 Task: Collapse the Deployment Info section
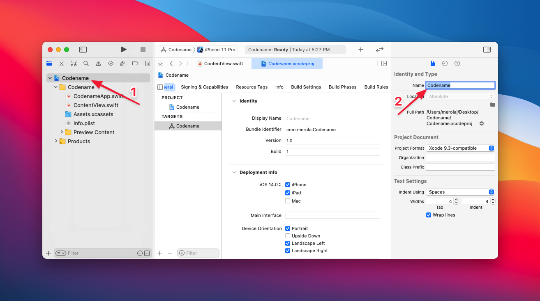234,172
